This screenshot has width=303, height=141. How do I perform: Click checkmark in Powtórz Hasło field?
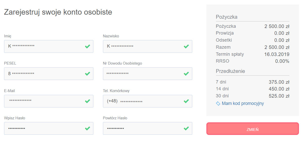(x=186, y=128)
